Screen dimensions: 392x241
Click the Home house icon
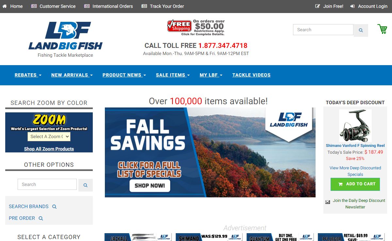coord(5,6)
